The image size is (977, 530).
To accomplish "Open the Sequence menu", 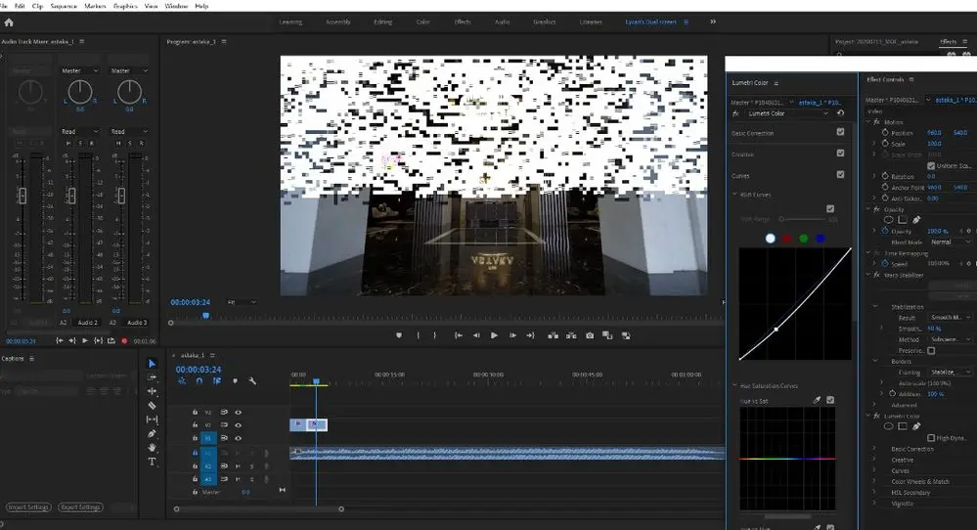I will (63, 6).
